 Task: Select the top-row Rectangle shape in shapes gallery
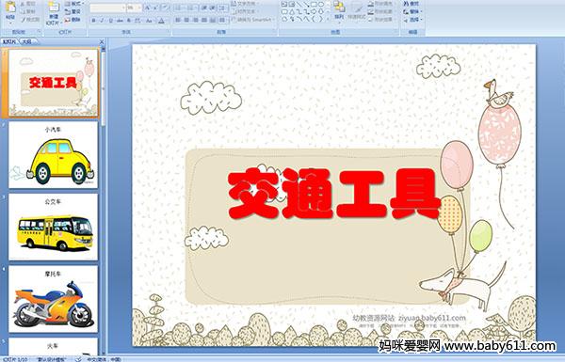click(x=314, y=5)
